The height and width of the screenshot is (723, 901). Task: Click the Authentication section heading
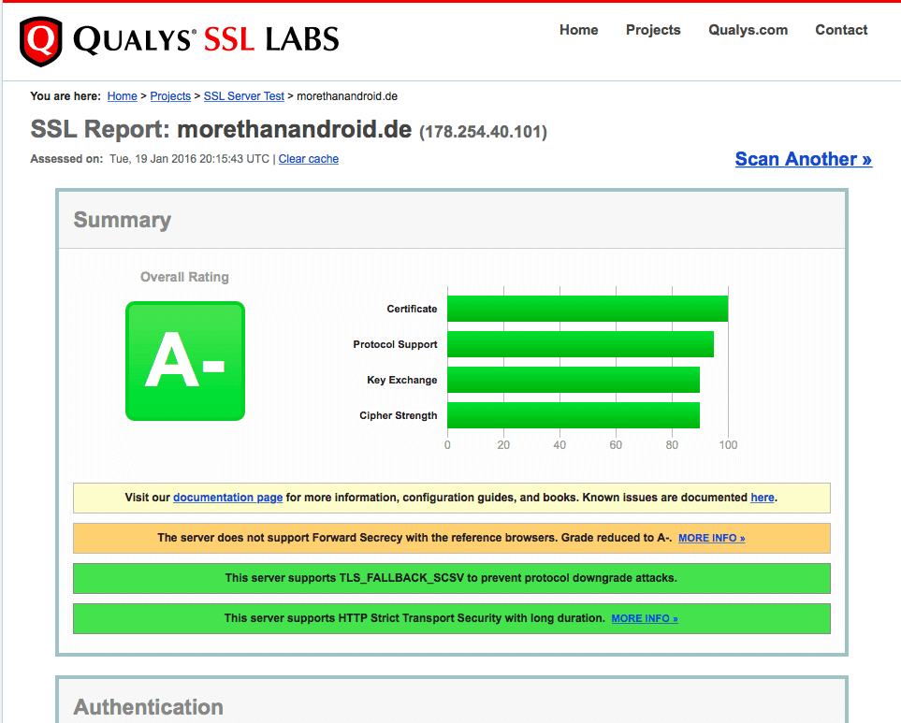[148, 707]
